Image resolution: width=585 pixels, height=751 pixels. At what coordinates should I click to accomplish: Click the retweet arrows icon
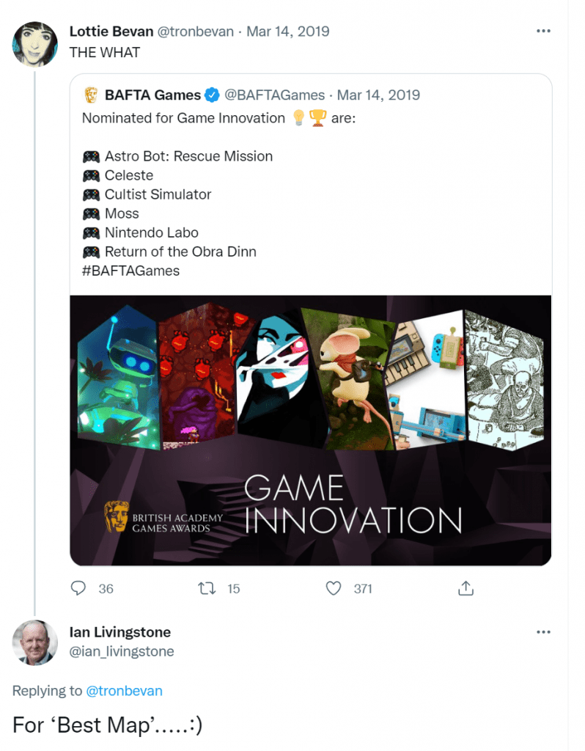(207, 588)
